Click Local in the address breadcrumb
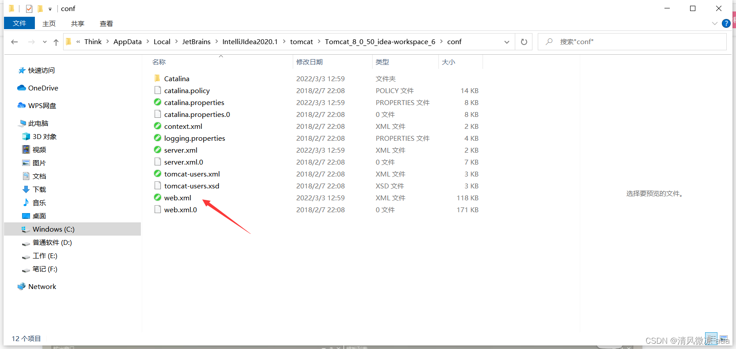The height and width of the screenshot is (349, 736). [x=162, y=42]
